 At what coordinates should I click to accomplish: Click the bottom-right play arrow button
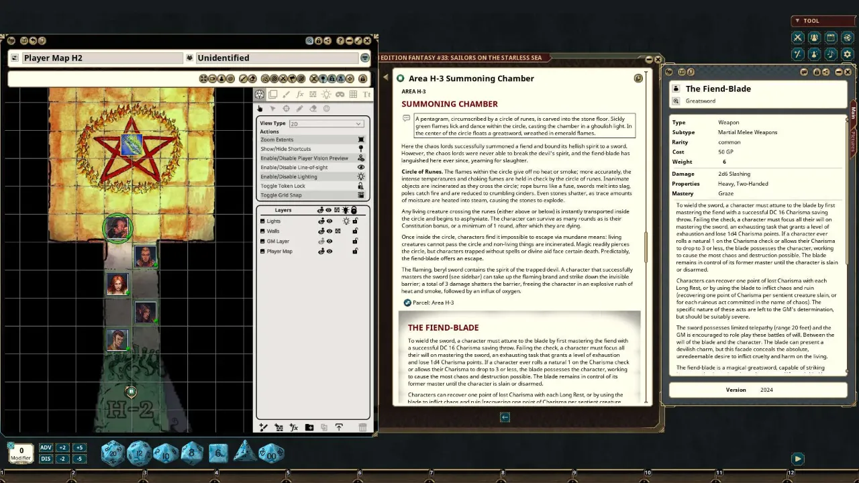tap(797, 459)
